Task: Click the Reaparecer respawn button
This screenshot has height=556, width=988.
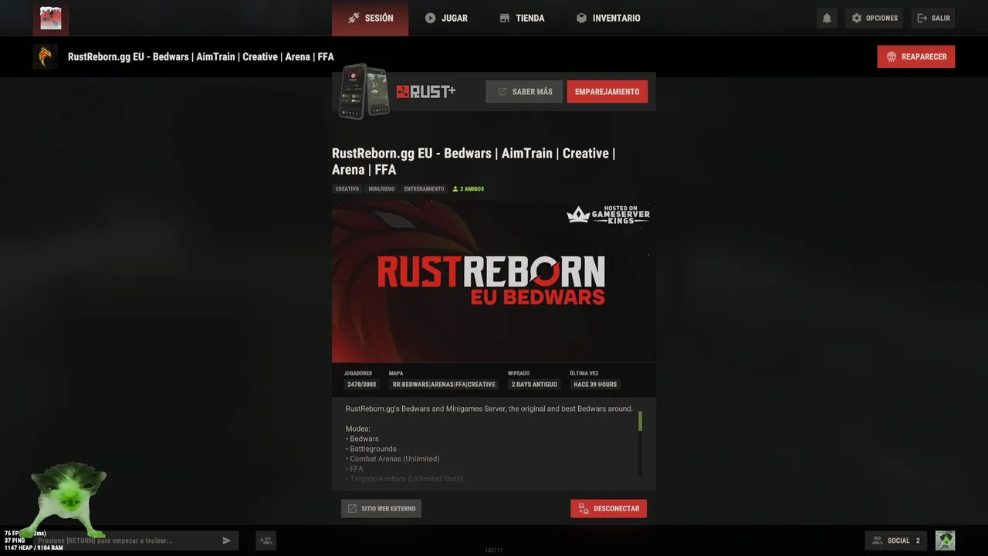Action: [915, 56]
